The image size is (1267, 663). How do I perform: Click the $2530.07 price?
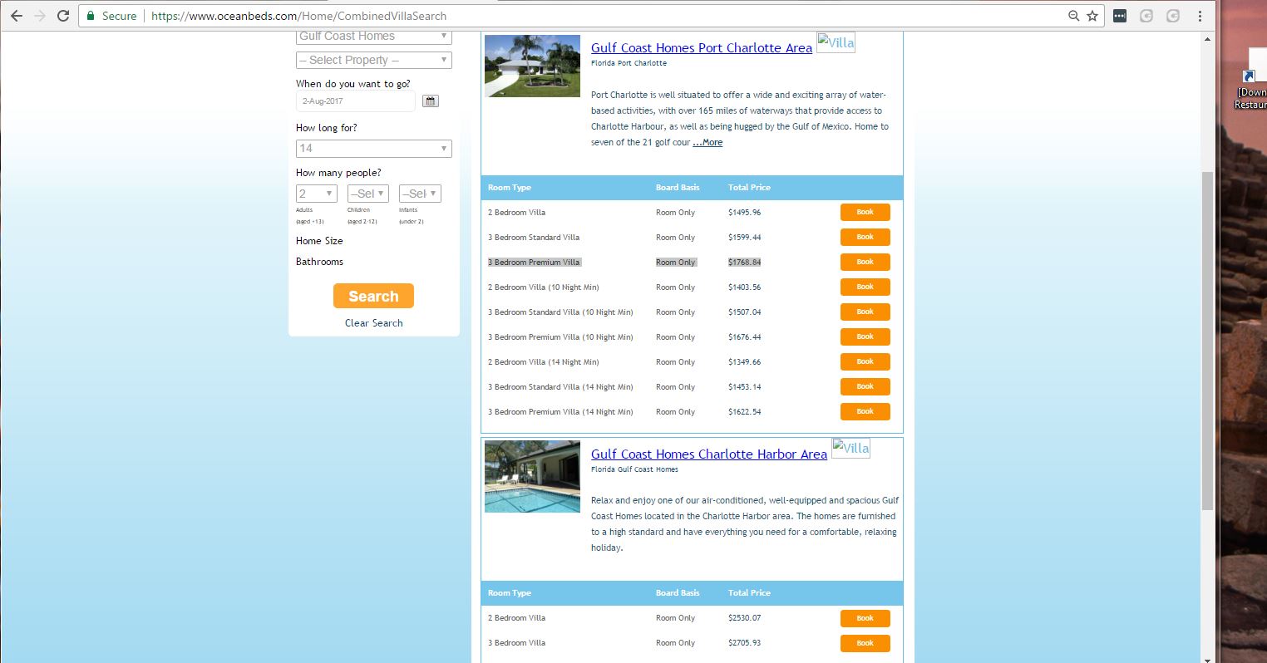745,618
